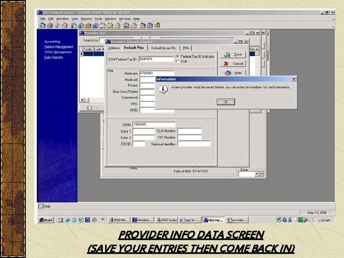
Task: Click the Windows Start button
Action: (46, 220)
